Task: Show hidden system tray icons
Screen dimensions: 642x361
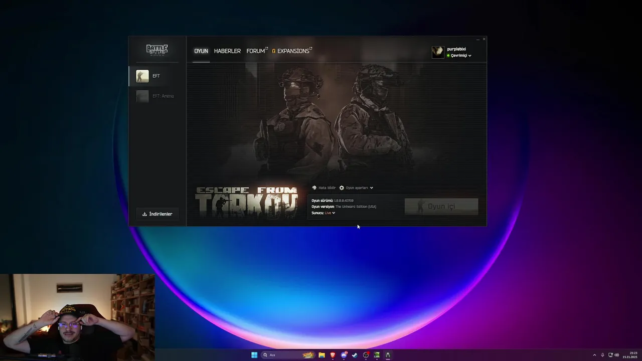Action: [x=594, y=355]
